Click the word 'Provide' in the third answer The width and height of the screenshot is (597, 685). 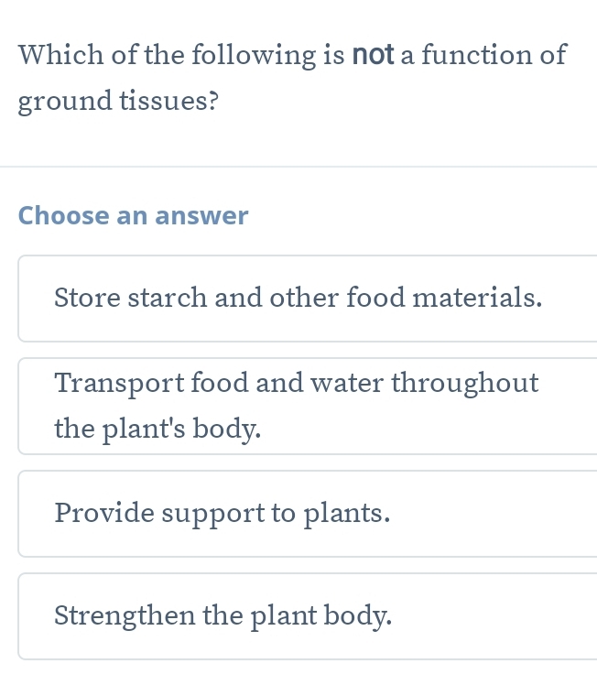(103, 513)
